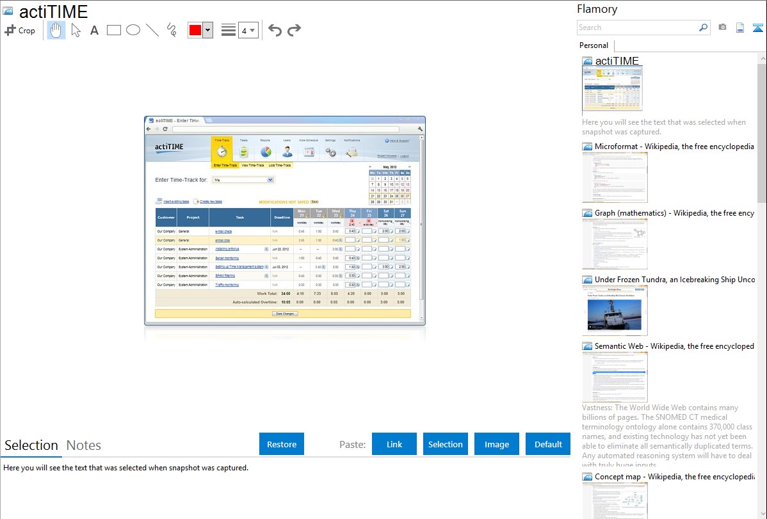The height and width of the screenshot is (519, 767).
Task: Click the magnifier search icon
Action: coord(704,28)
